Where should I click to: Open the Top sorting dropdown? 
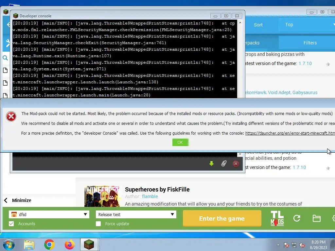point(307,25)
